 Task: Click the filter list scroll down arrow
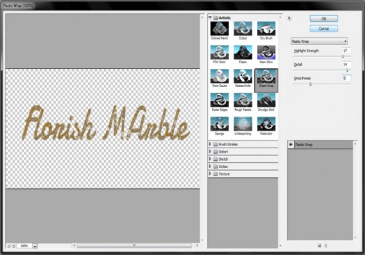(280, 246)
